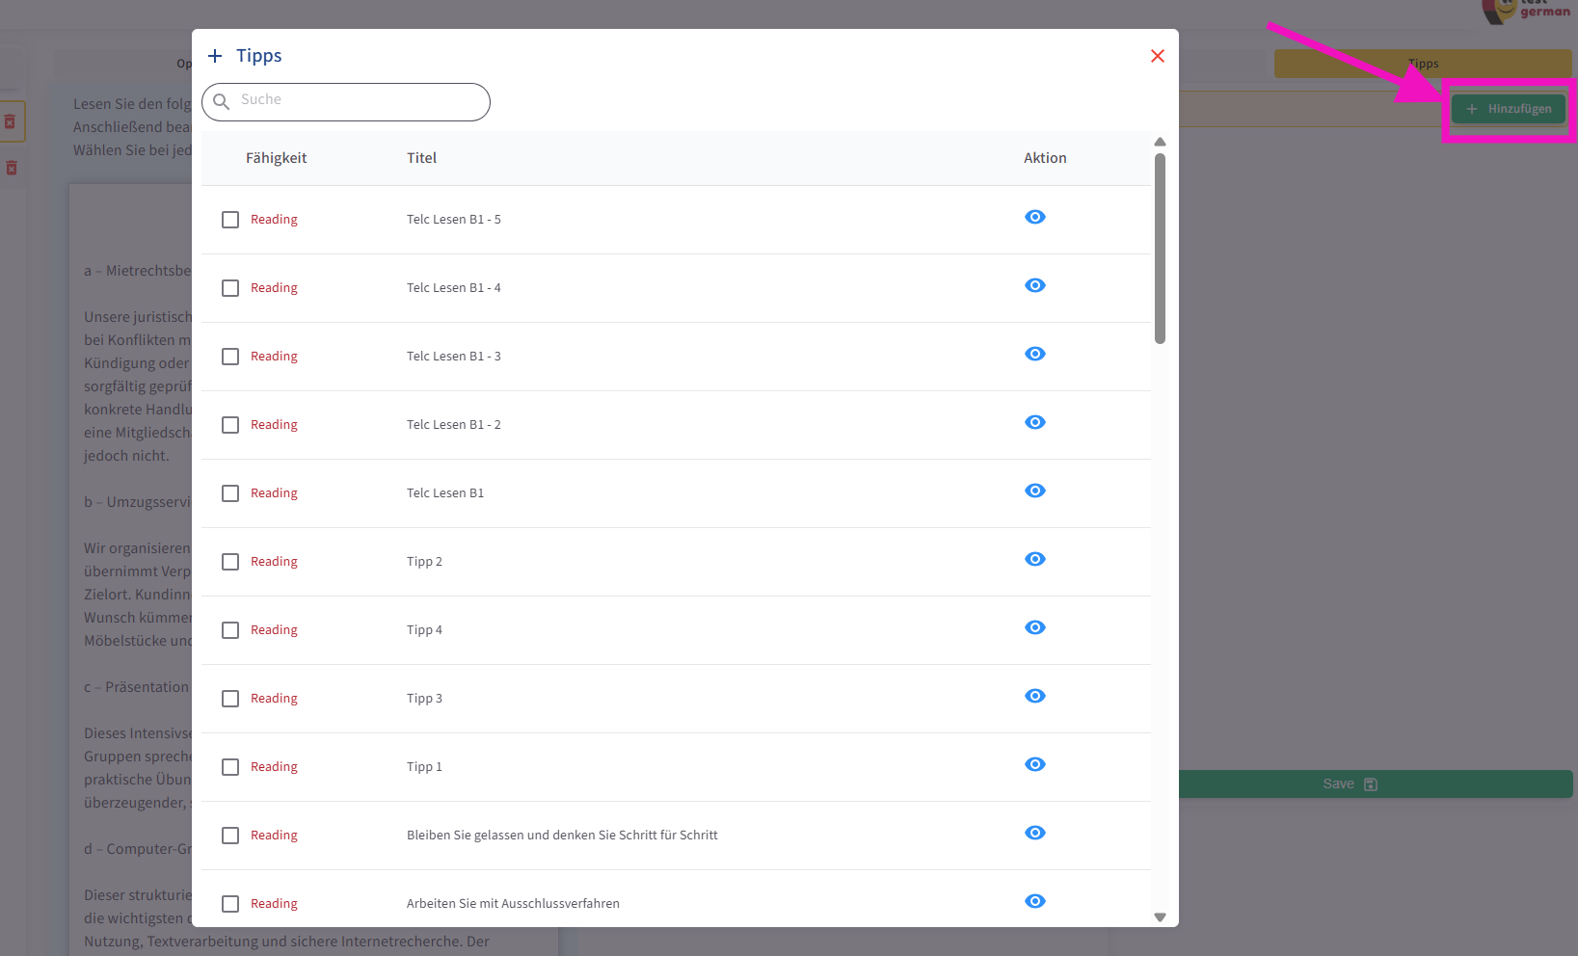View the Telc Lesen B1 - 4 tip
The image size is (1578, 956).
point(1034,285)
